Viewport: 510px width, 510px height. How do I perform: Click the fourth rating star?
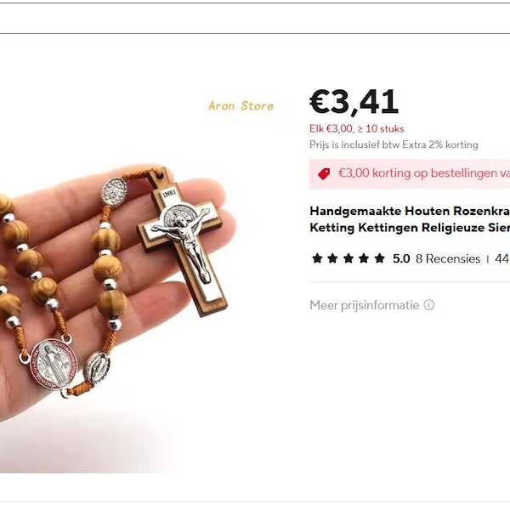point(364,258)
